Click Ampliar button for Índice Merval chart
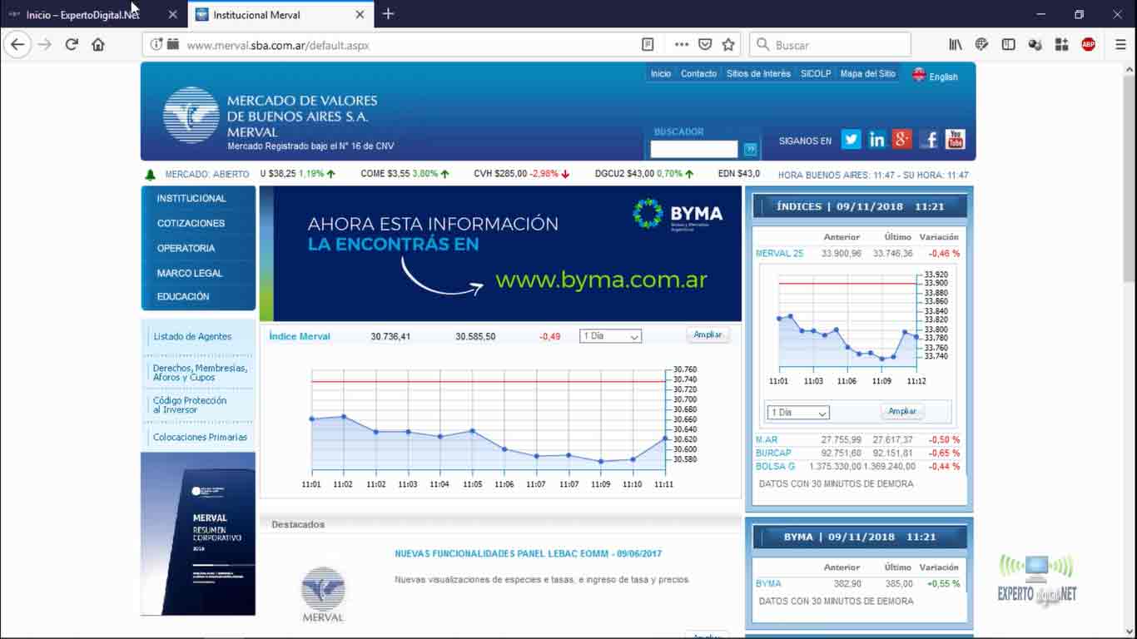The width and height of the screenshot is (1137, 639). coord(708,335)
